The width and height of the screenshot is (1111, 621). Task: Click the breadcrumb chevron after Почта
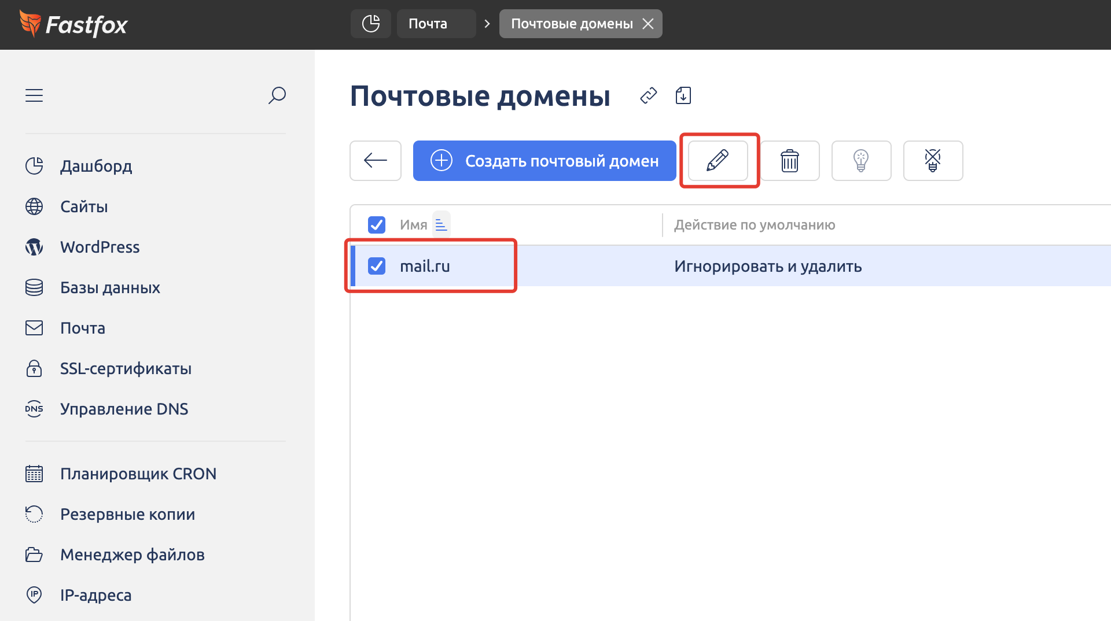(x=487, y=24)
